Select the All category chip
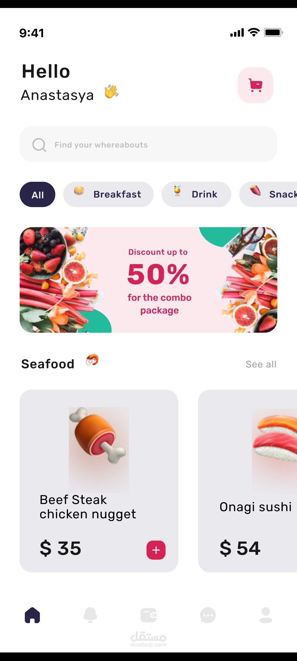 pos(37,194)
